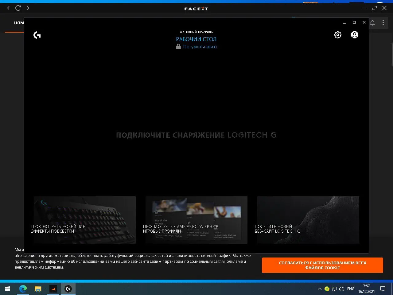The height and width of the screenshot is (295, 393).
Task: Reload the FACEIT page
Action: coord(18,8)
